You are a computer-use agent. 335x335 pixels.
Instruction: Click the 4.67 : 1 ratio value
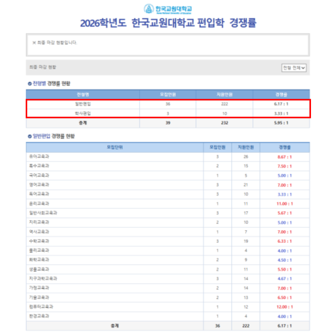point(285,279)
